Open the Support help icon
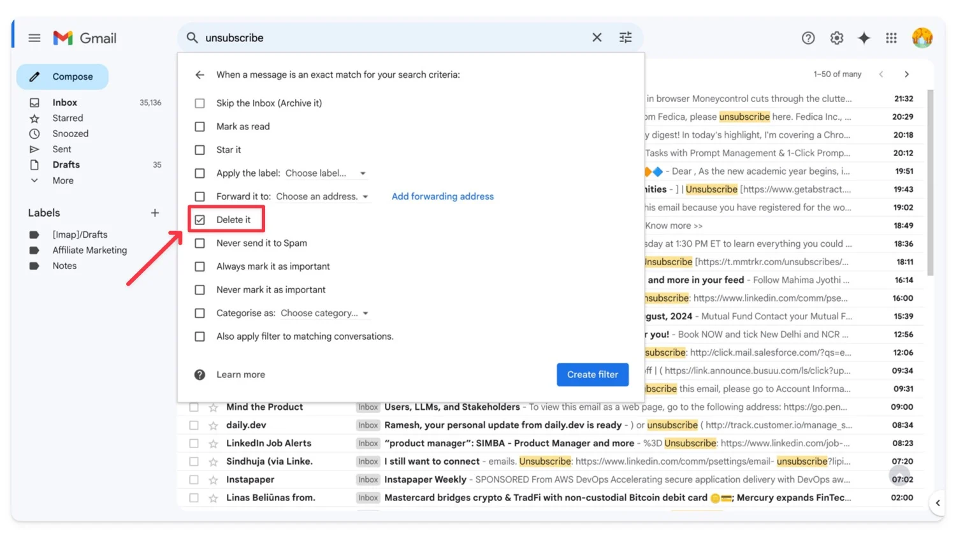The height and width of the screenshot is (538, 956). (x=808, y=38)
